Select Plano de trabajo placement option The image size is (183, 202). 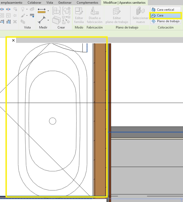[x=165, y=21]
